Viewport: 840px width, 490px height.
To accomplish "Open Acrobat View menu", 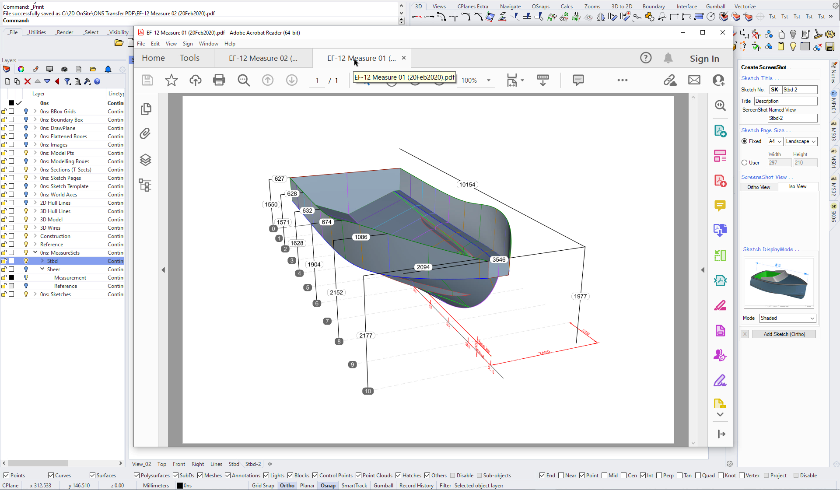I will coord(171,44).
